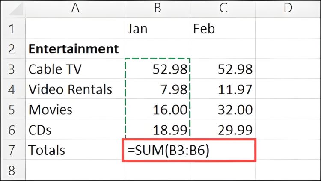The width and height of the screenshot is (321, 181).
Task: Click the 18.99 cell
Action: coord(158,129)
